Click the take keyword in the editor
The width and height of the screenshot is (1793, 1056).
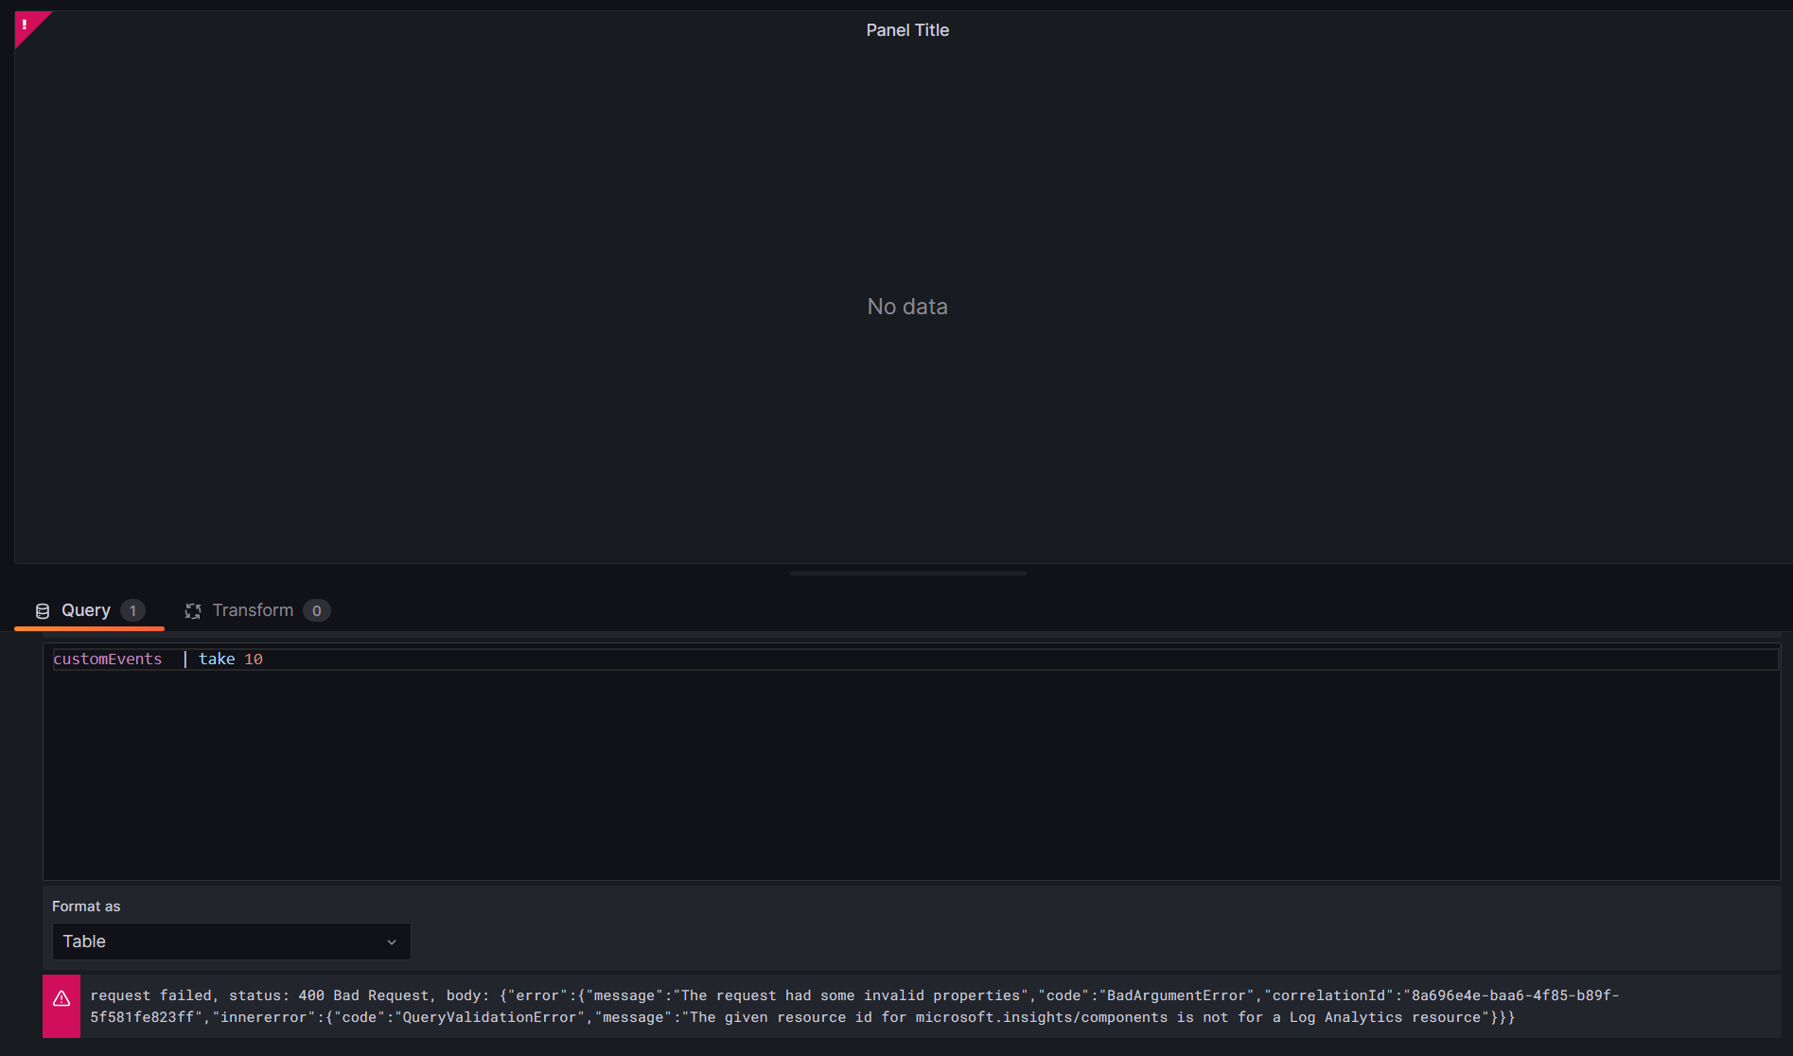[x=217, y=659]
